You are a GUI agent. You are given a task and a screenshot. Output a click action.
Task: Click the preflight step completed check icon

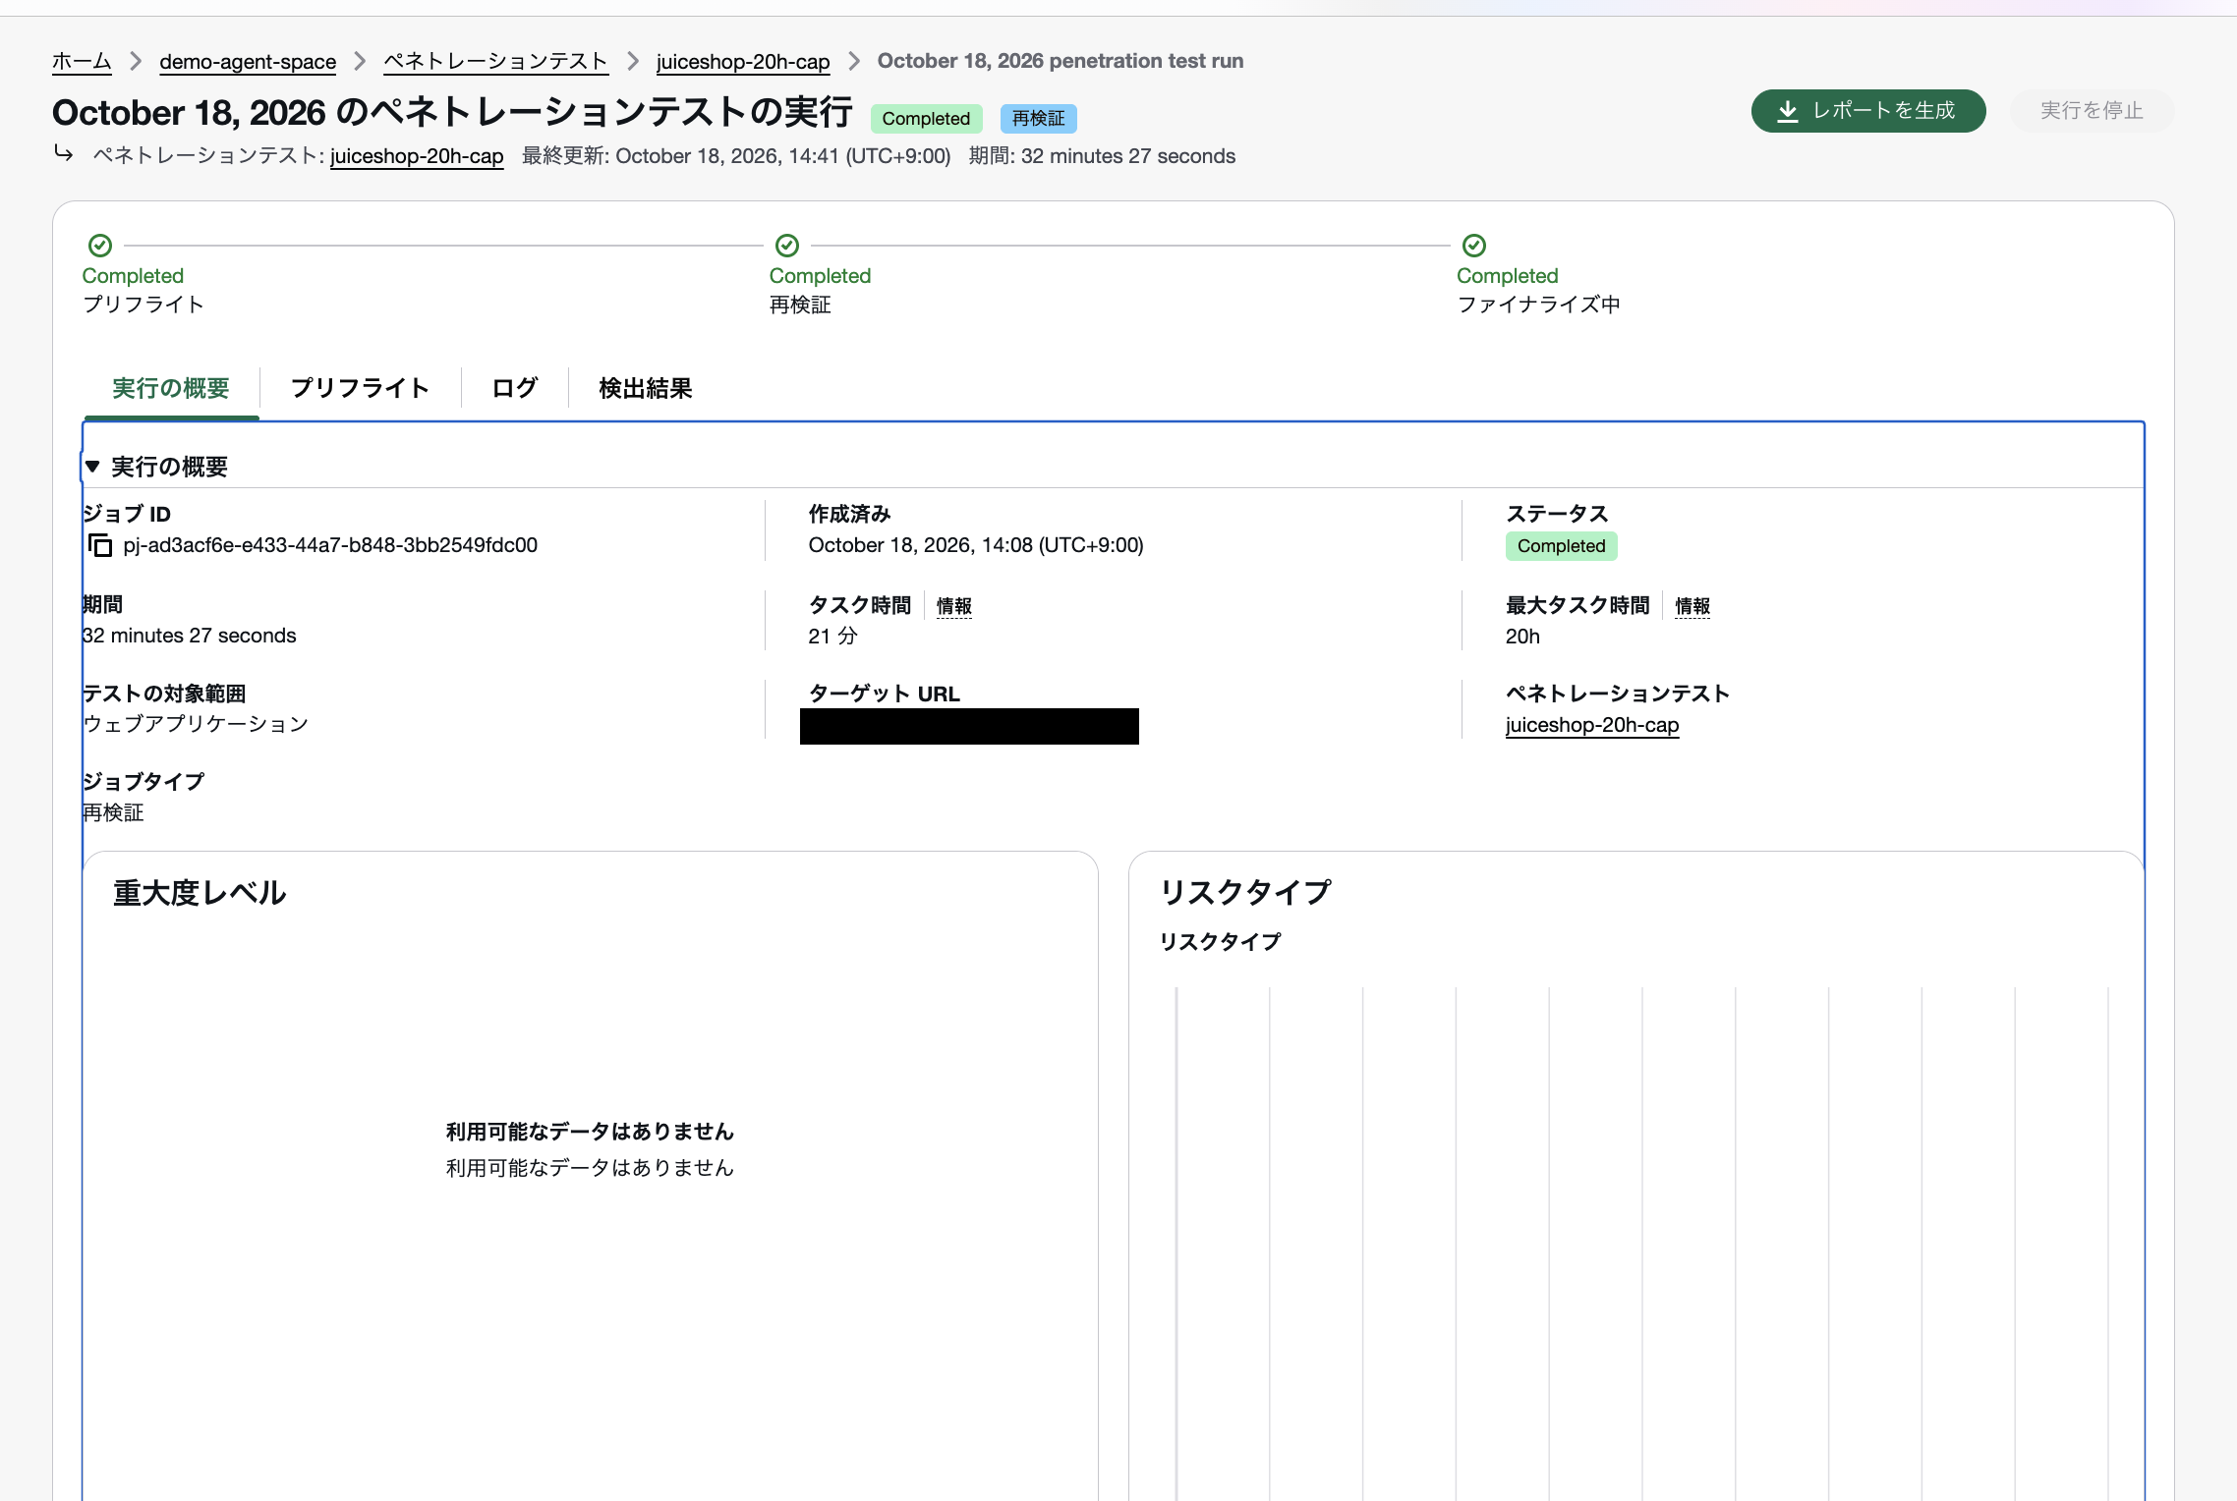tap(100, 245)
